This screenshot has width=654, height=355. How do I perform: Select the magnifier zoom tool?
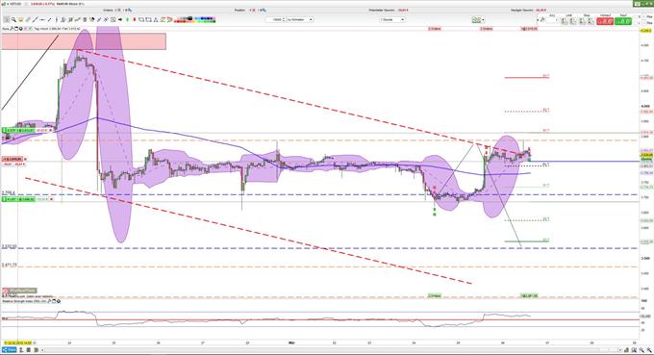tap(13, 19)
